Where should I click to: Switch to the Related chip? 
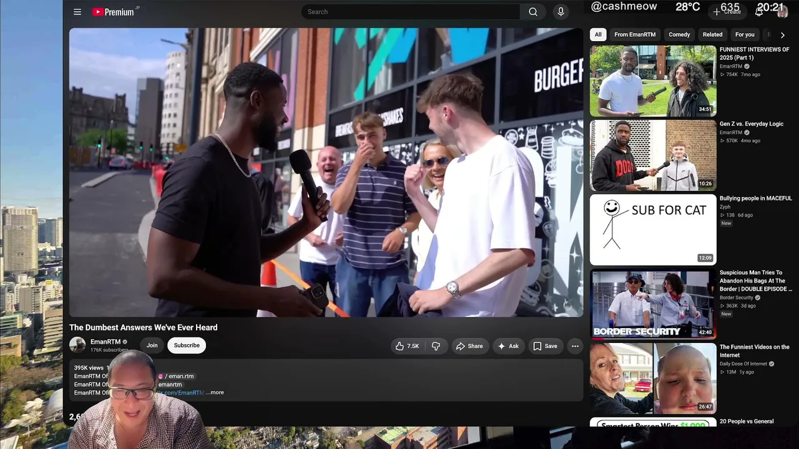(712, 35)
